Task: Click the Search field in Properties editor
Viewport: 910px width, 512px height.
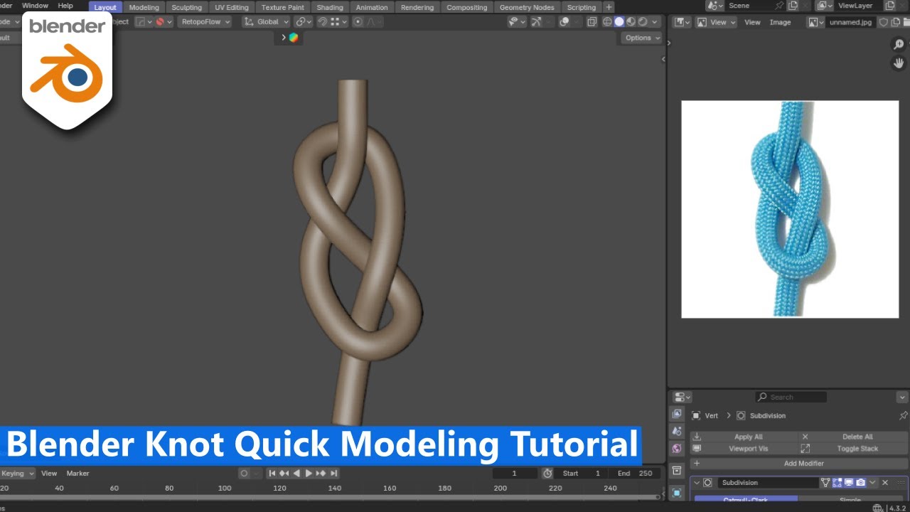Action: [791, 397]
